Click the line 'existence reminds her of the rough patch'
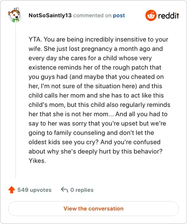 [x=95, y=68]
